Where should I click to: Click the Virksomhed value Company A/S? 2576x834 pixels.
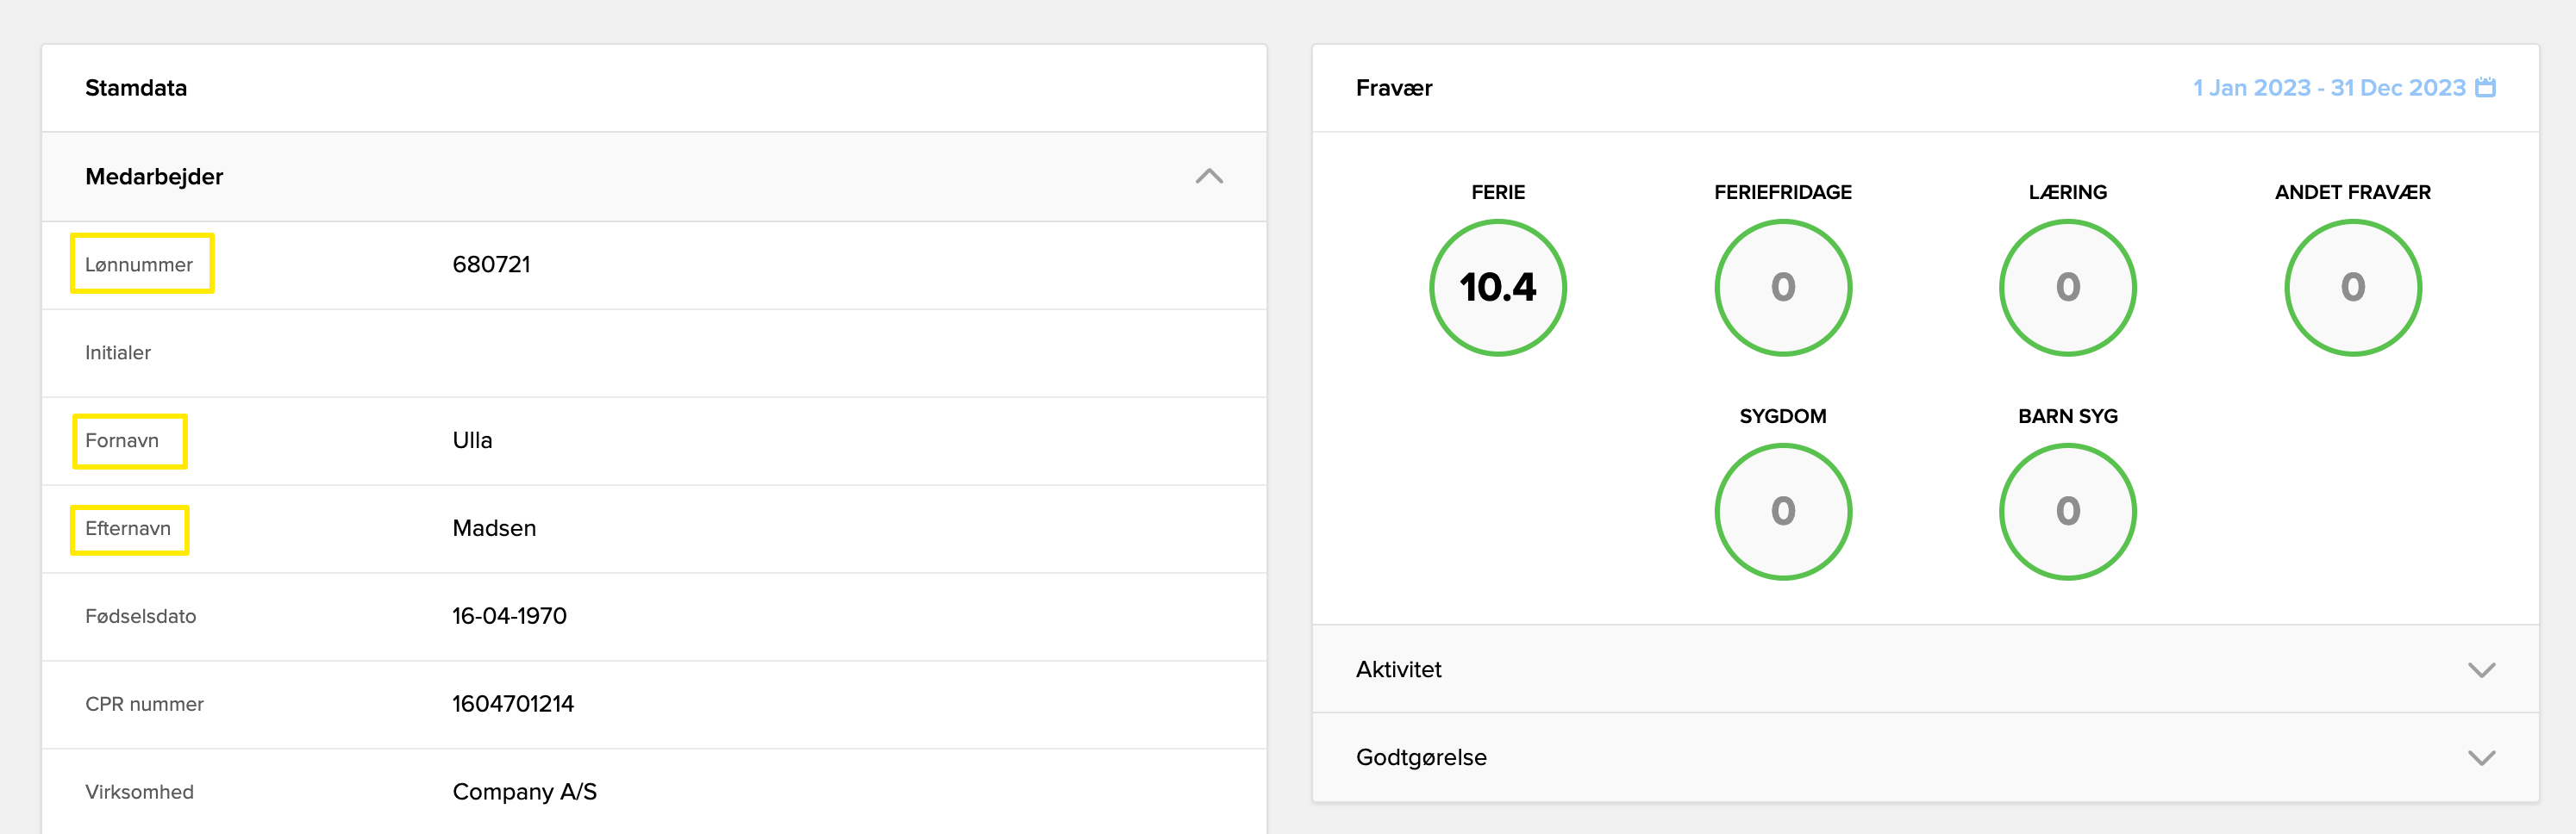(524, 792)
